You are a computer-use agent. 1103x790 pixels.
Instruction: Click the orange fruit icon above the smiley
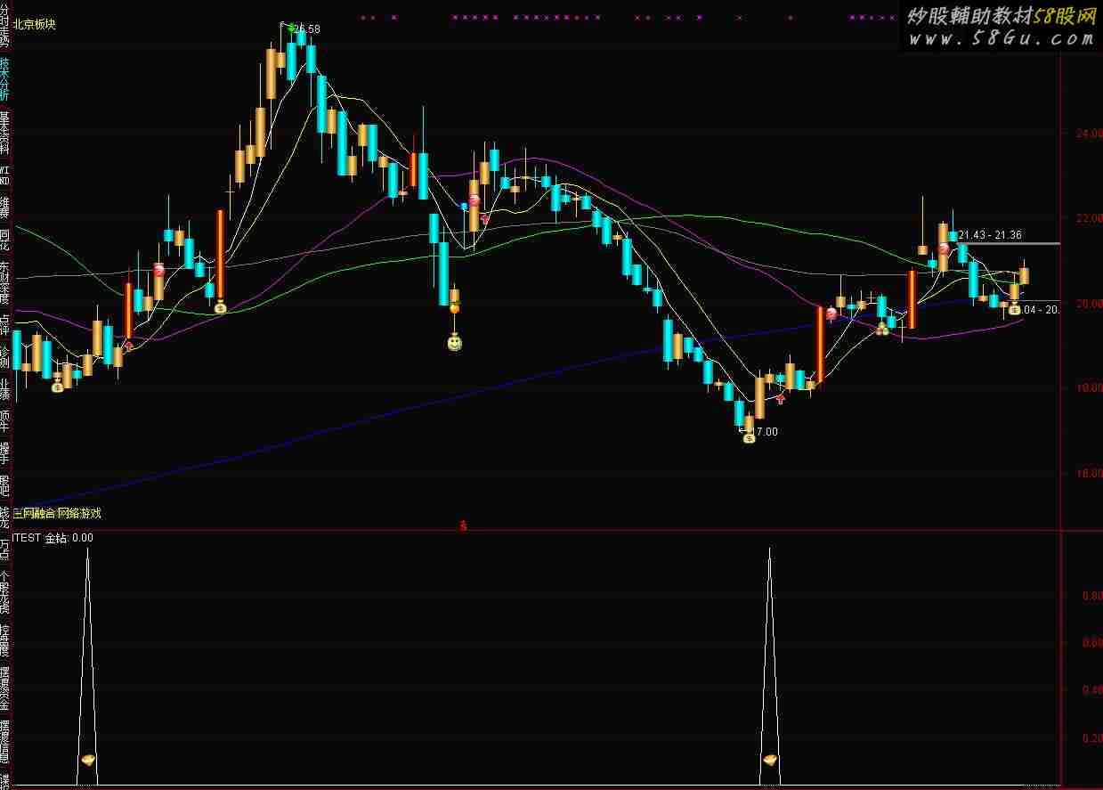(x=454, y=307)
